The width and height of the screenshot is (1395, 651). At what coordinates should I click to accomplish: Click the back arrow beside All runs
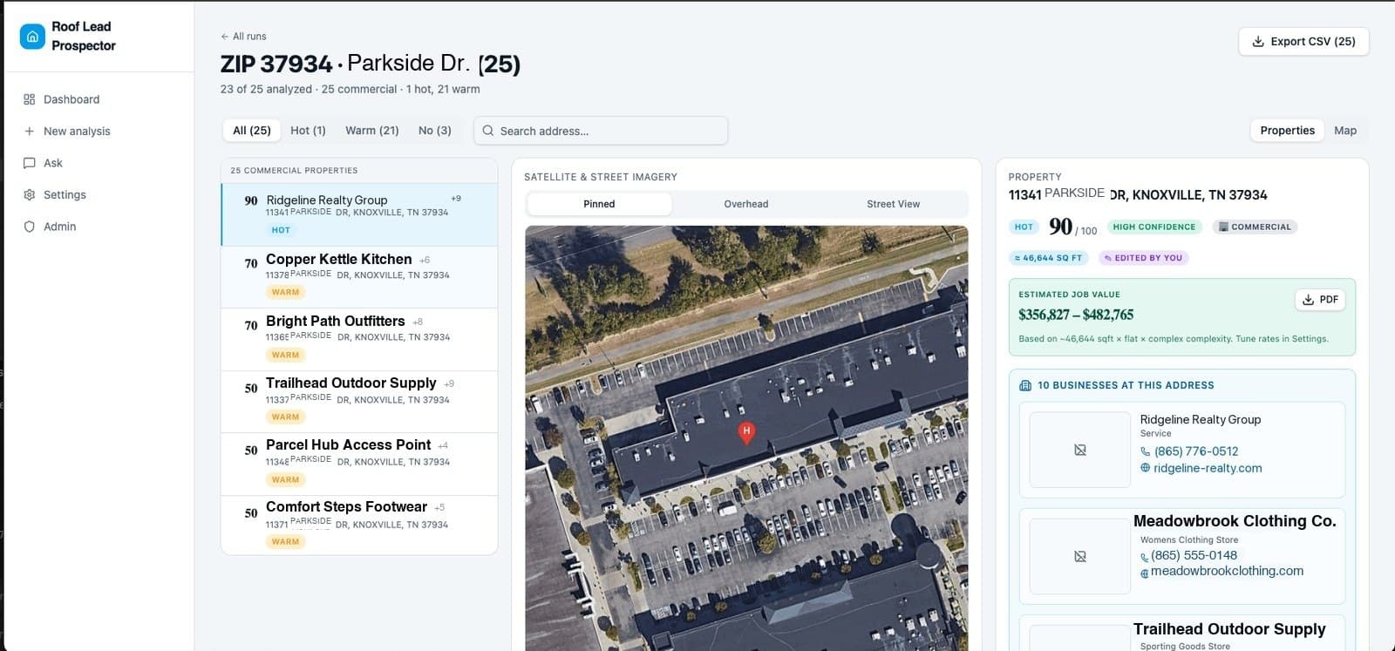(x=225, y=37)
